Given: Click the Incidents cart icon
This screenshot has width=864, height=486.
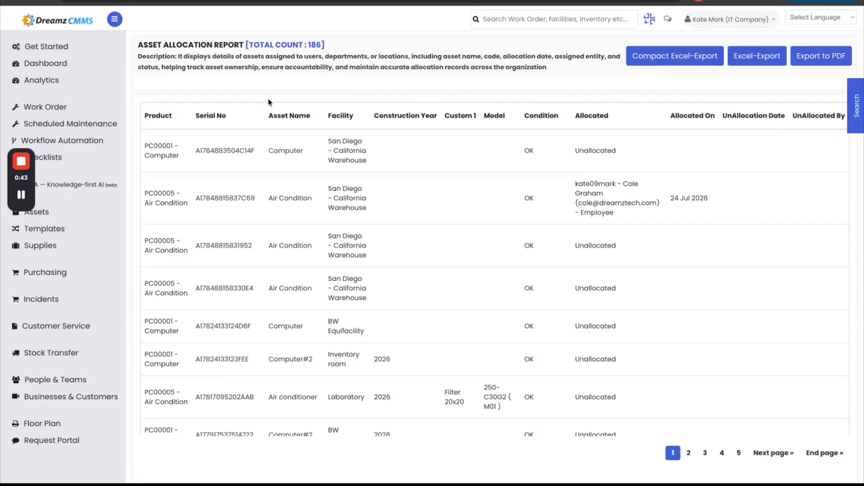Looking at the screenshot, I should (x=15, y=299).
